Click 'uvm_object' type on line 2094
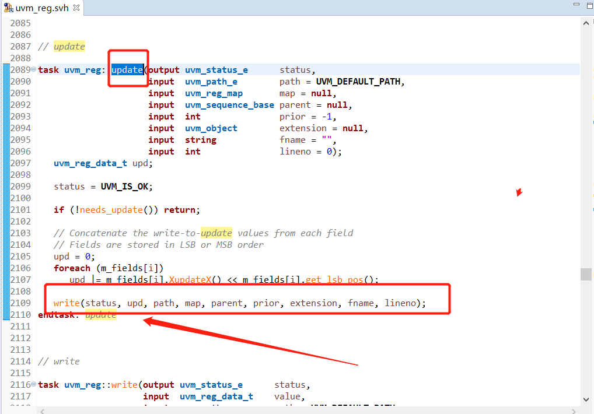Image resolution: width=594 pixels, height=414 pixels. coord(211,128)
